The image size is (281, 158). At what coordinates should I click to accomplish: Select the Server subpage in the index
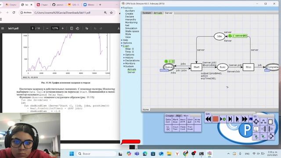131,72
